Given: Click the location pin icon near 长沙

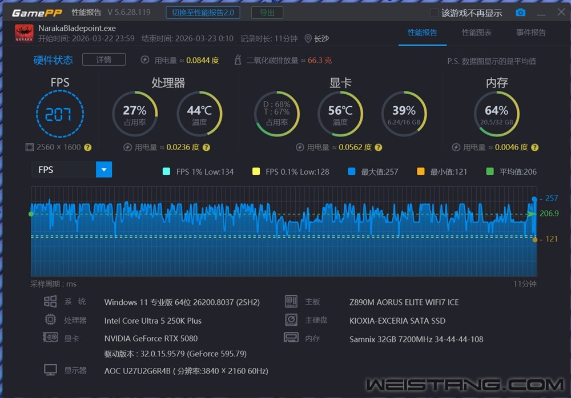Looking at the screenshot, I should click(x=308, y=39).
